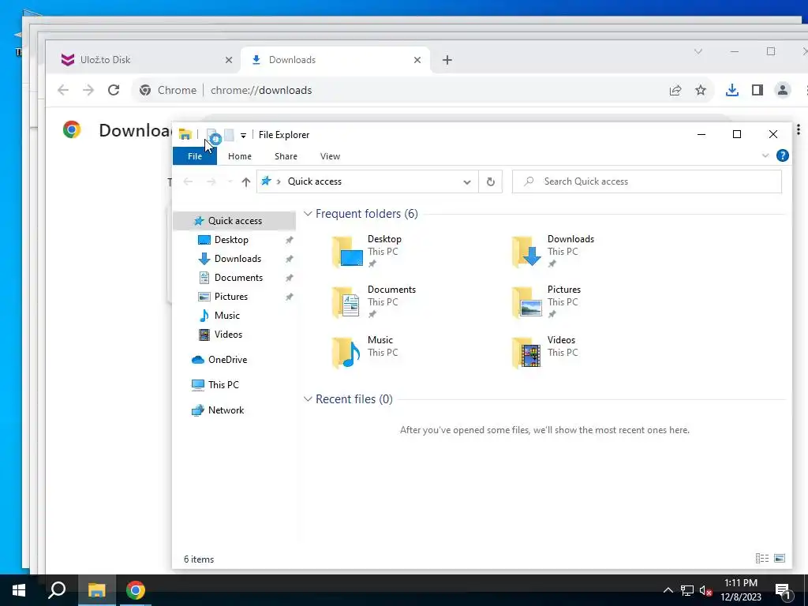Viewport: 808px width, 606px height.
Task: Open the taskbar clock and date
Action: (x=740, y=590)
